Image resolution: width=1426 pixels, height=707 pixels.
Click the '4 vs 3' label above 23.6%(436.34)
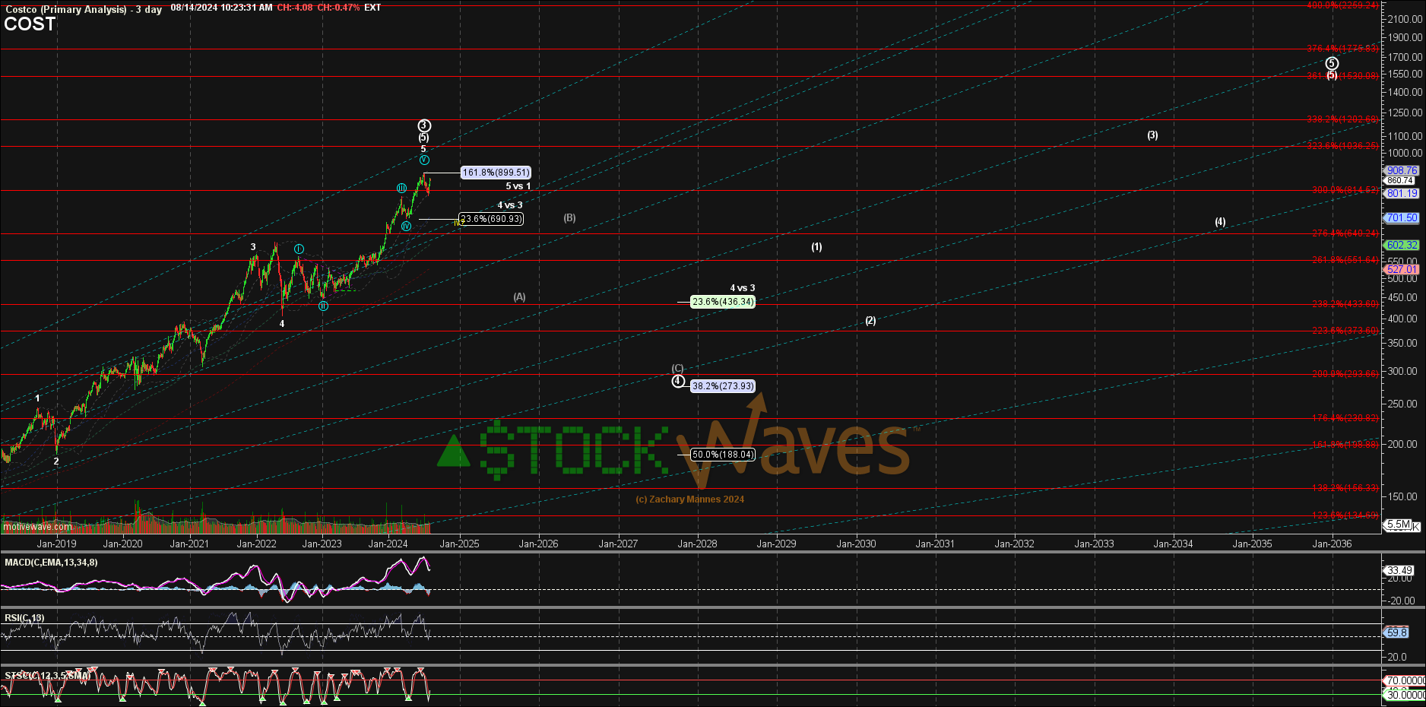click(743, 288)
